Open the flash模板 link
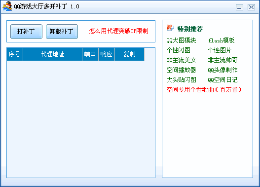This screenshot has width=260, height=187. click(x=222, y=40)
